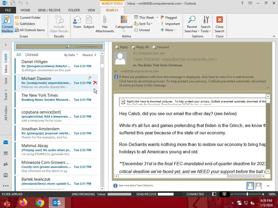Click See more about Team DeSantis
Screen dimensions: 278x208
click(x=136, y=185)
